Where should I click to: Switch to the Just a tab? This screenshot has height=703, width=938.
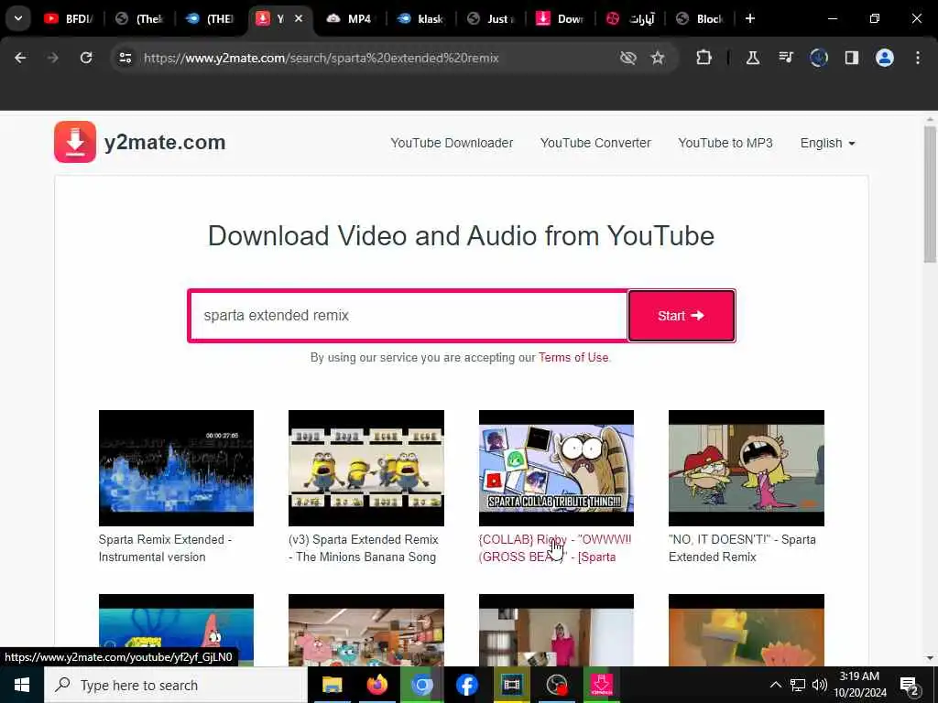491,18
